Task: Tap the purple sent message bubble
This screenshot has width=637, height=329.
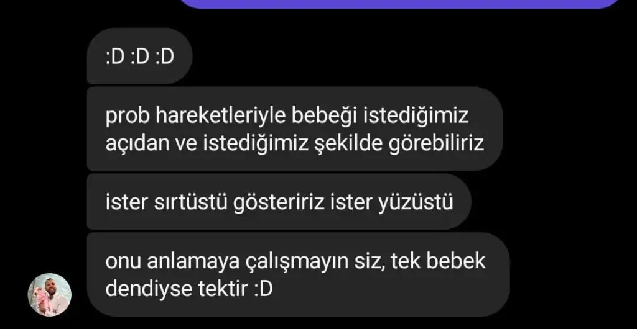Action: (399, 4)
